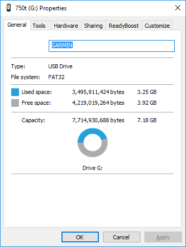Open the Customize tab
Image resolution: width=186 pixels, height=247 pixels.
(x=157, y=26)
